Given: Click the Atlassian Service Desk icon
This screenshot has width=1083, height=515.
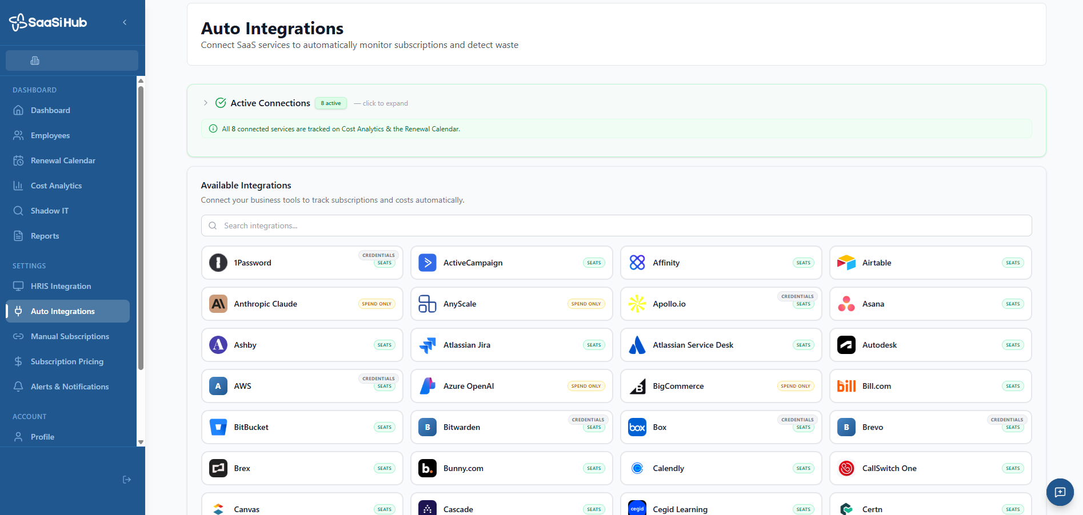Looking at the screenshot, I should (637, 345).
